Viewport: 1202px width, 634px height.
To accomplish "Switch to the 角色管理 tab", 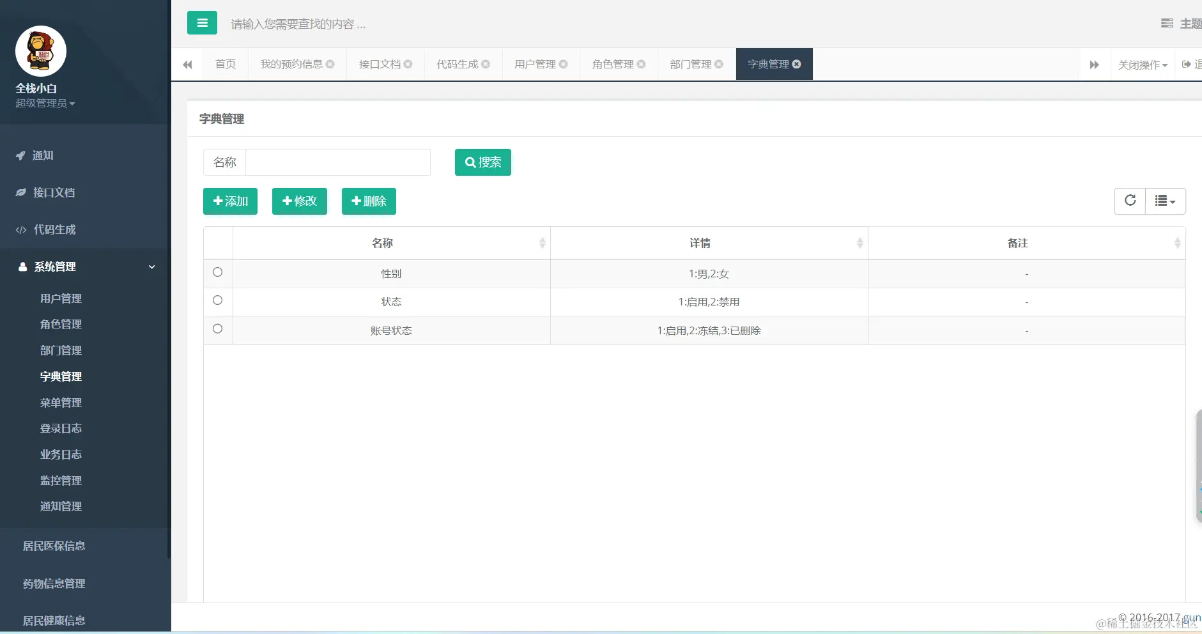I will click(x=613, y=64).
